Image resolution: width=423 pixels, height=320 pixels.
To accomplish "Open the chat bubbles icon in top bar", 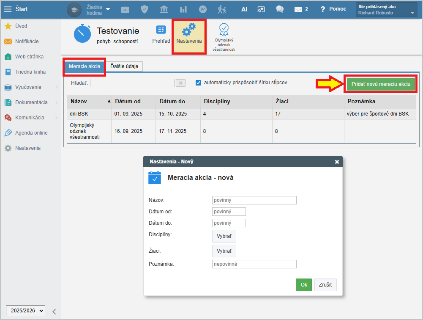I will [x=279, y=9].
